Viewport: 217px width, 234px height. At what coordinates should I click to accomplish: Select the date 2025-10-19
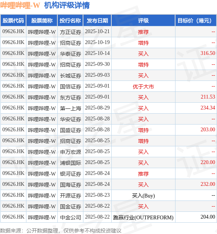97,43
